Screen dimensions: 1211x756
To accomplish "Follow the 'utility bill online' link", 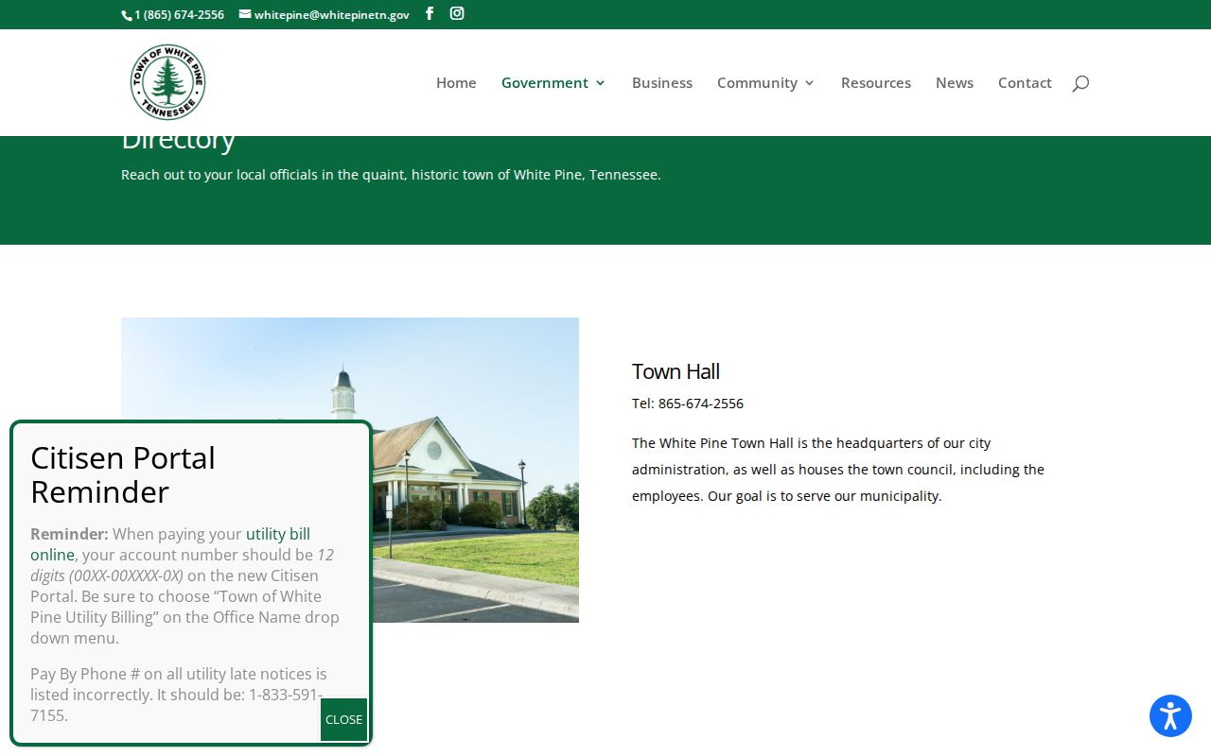I will click(x=170, y=544).
